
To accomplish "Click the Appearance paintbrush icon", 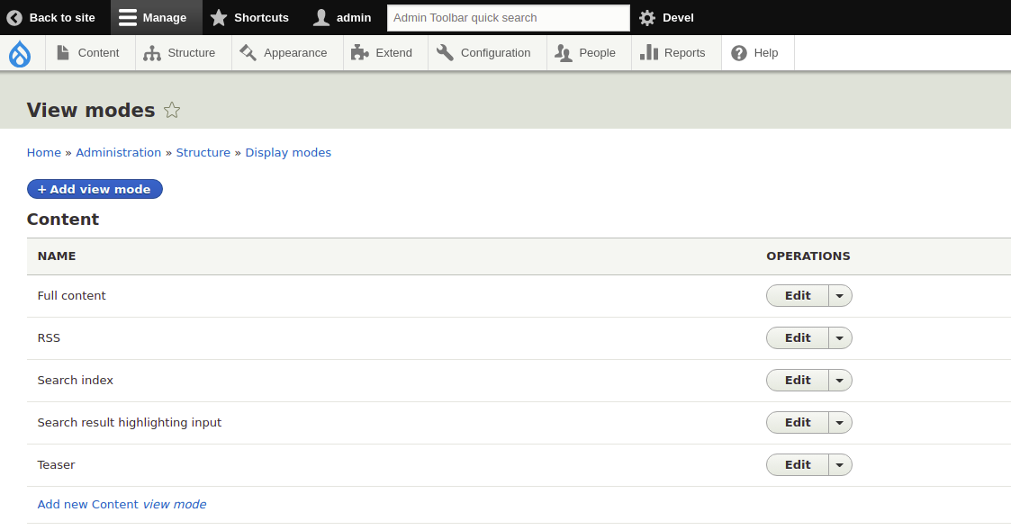I will tap(248, 53).
